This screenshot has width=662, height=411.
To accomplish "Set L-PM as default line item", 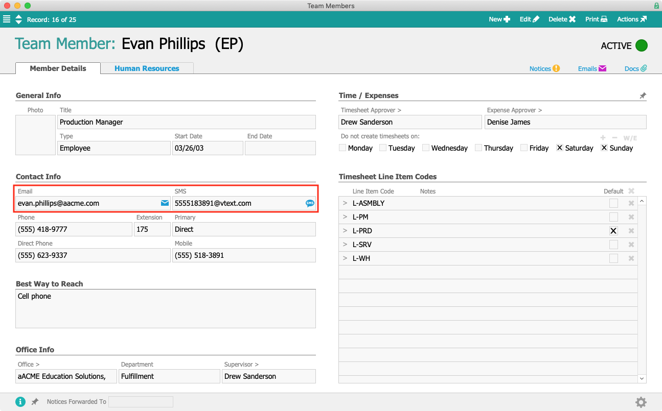I will tap(613, 217).
